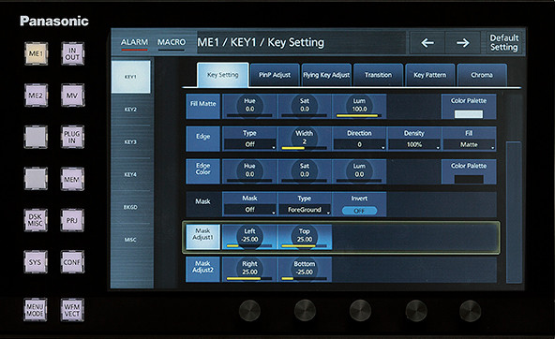Screen dimensions: 555x339
Task: Select the ME2 hardware button
Action: (x=37, y=96)
